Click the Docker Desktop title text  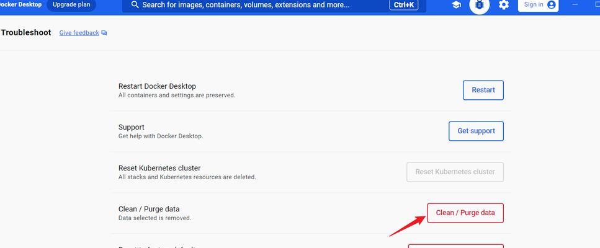[x=20, y=4]
